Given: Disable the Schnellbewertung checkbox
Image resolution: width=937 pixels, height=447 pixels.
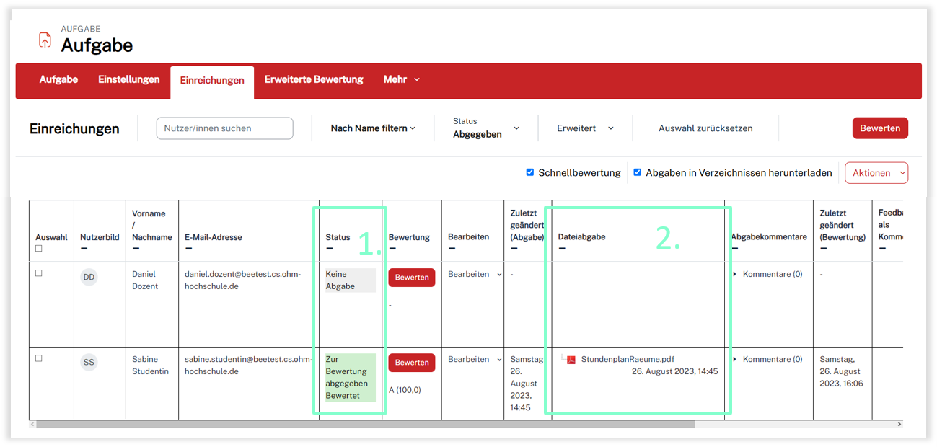Looking at the screenshot, I should point(530,172).
